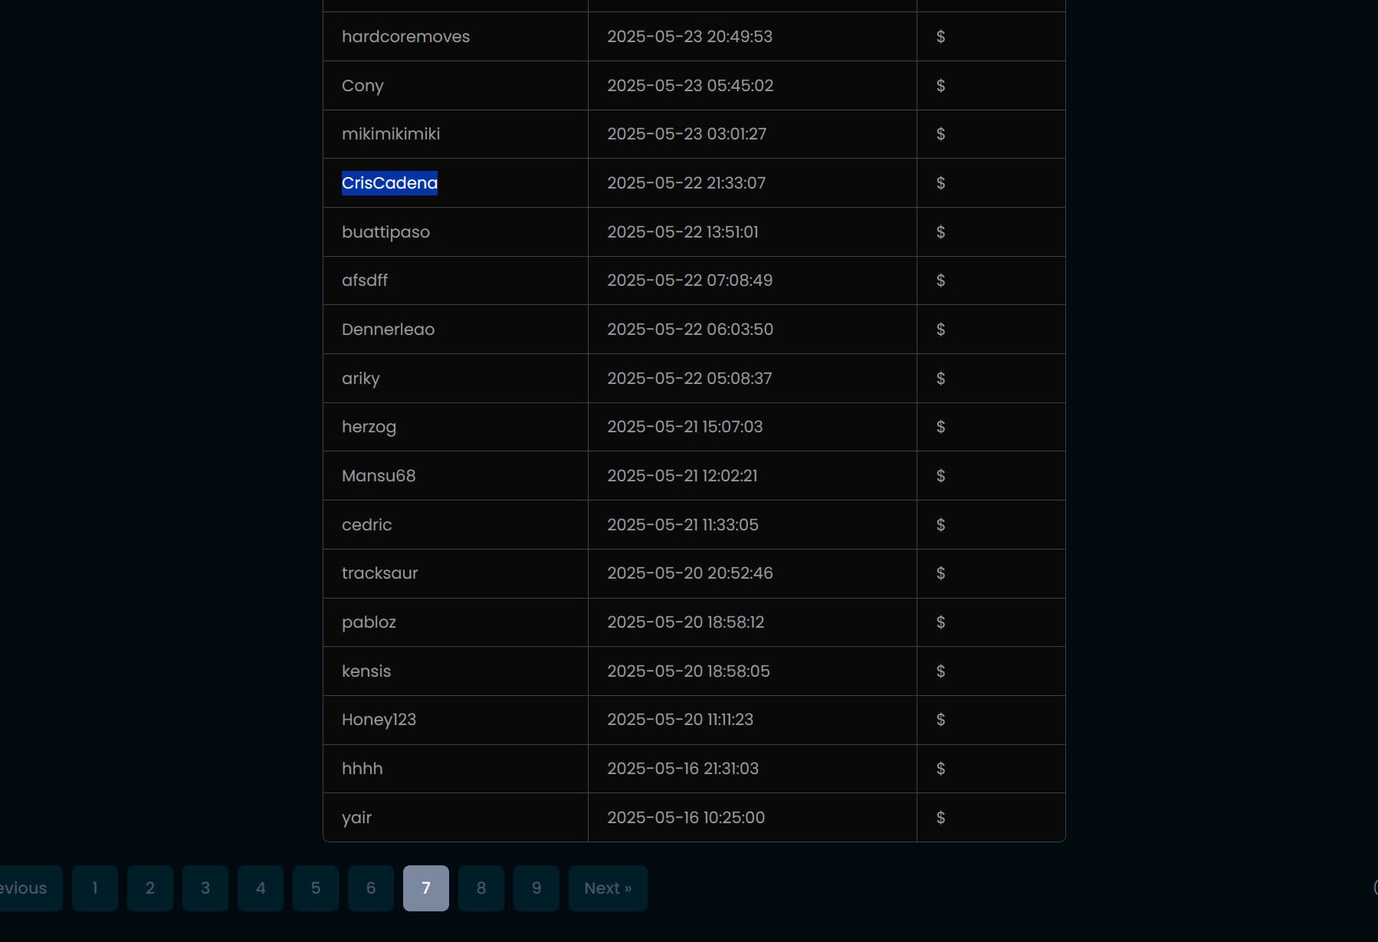The width and height of the screenshot is (1378, 942).
Task: Click the dollar sign in afsdff row
Action: 940,281
